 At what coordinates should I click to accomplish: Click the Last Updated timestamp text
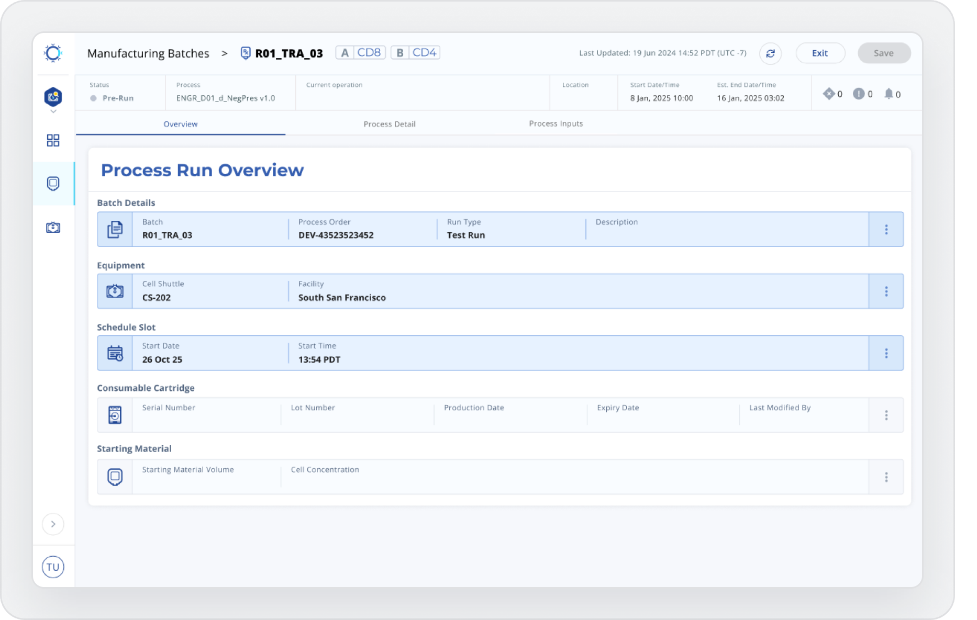663,53
